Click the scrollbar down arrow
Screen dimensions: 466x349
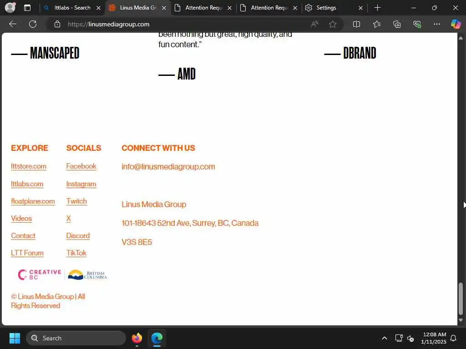click(461, 320)
